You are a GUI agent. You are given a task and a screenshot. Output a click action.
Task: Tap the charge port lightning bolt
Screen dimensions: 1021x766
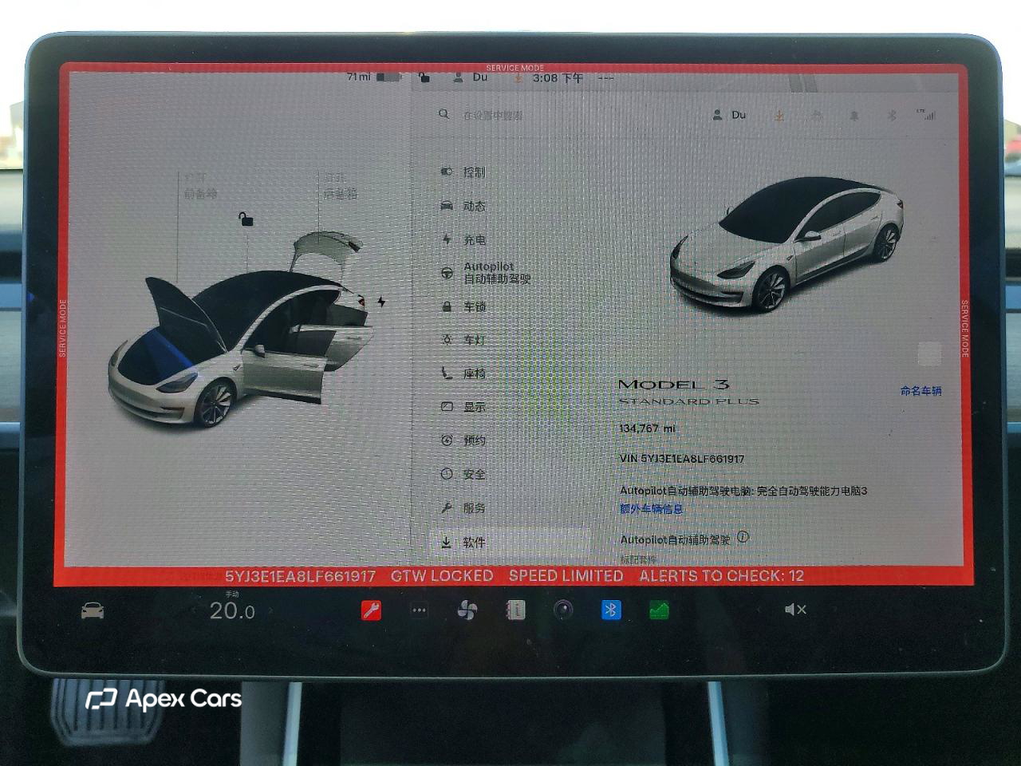(x=381, y=302)
